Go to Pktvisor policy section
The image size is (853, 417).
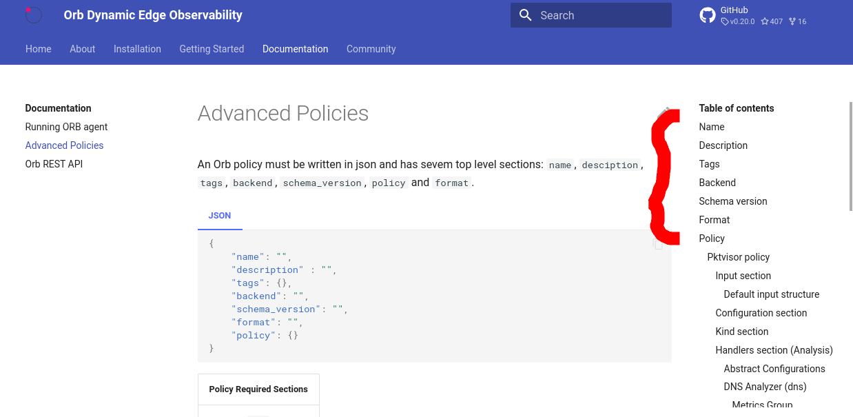(739, 257)
